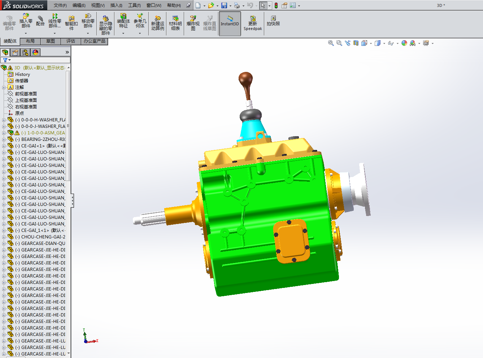Select Linear Component Pattern (线性零部件) tool
Viewport: 483px width, 358px height.
55,21
